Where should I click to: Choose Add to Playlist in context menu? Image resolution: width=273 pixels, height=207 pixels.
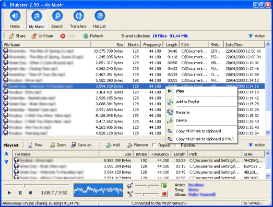coord(201,102)
